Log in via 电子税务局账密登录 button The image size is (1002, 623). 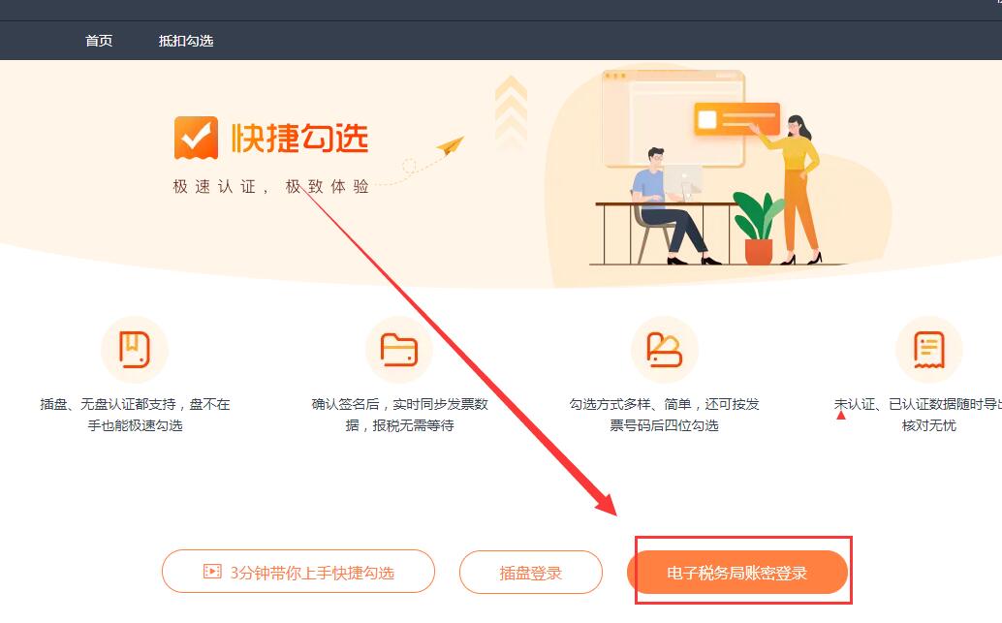(x=737, y=573)
